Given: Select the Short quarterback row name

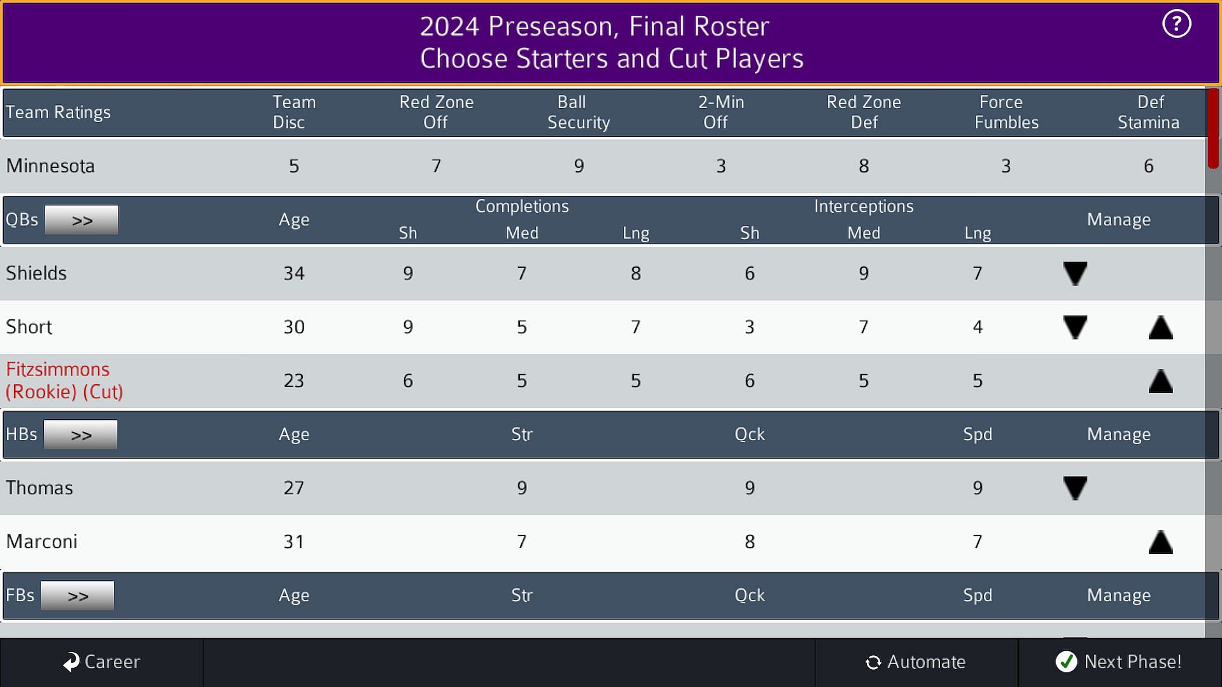Looking at the screenshot, I should point(29,327).
